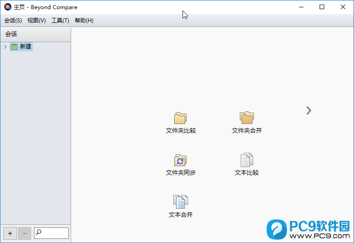
Task: Select the 新建 item in session tree
Action: click(x=26, y=47)
